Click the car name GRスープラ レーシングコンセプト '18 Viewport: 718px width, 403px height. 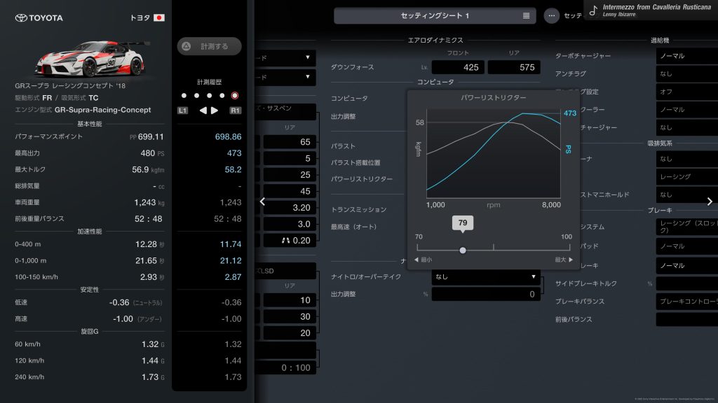[70, 85]
